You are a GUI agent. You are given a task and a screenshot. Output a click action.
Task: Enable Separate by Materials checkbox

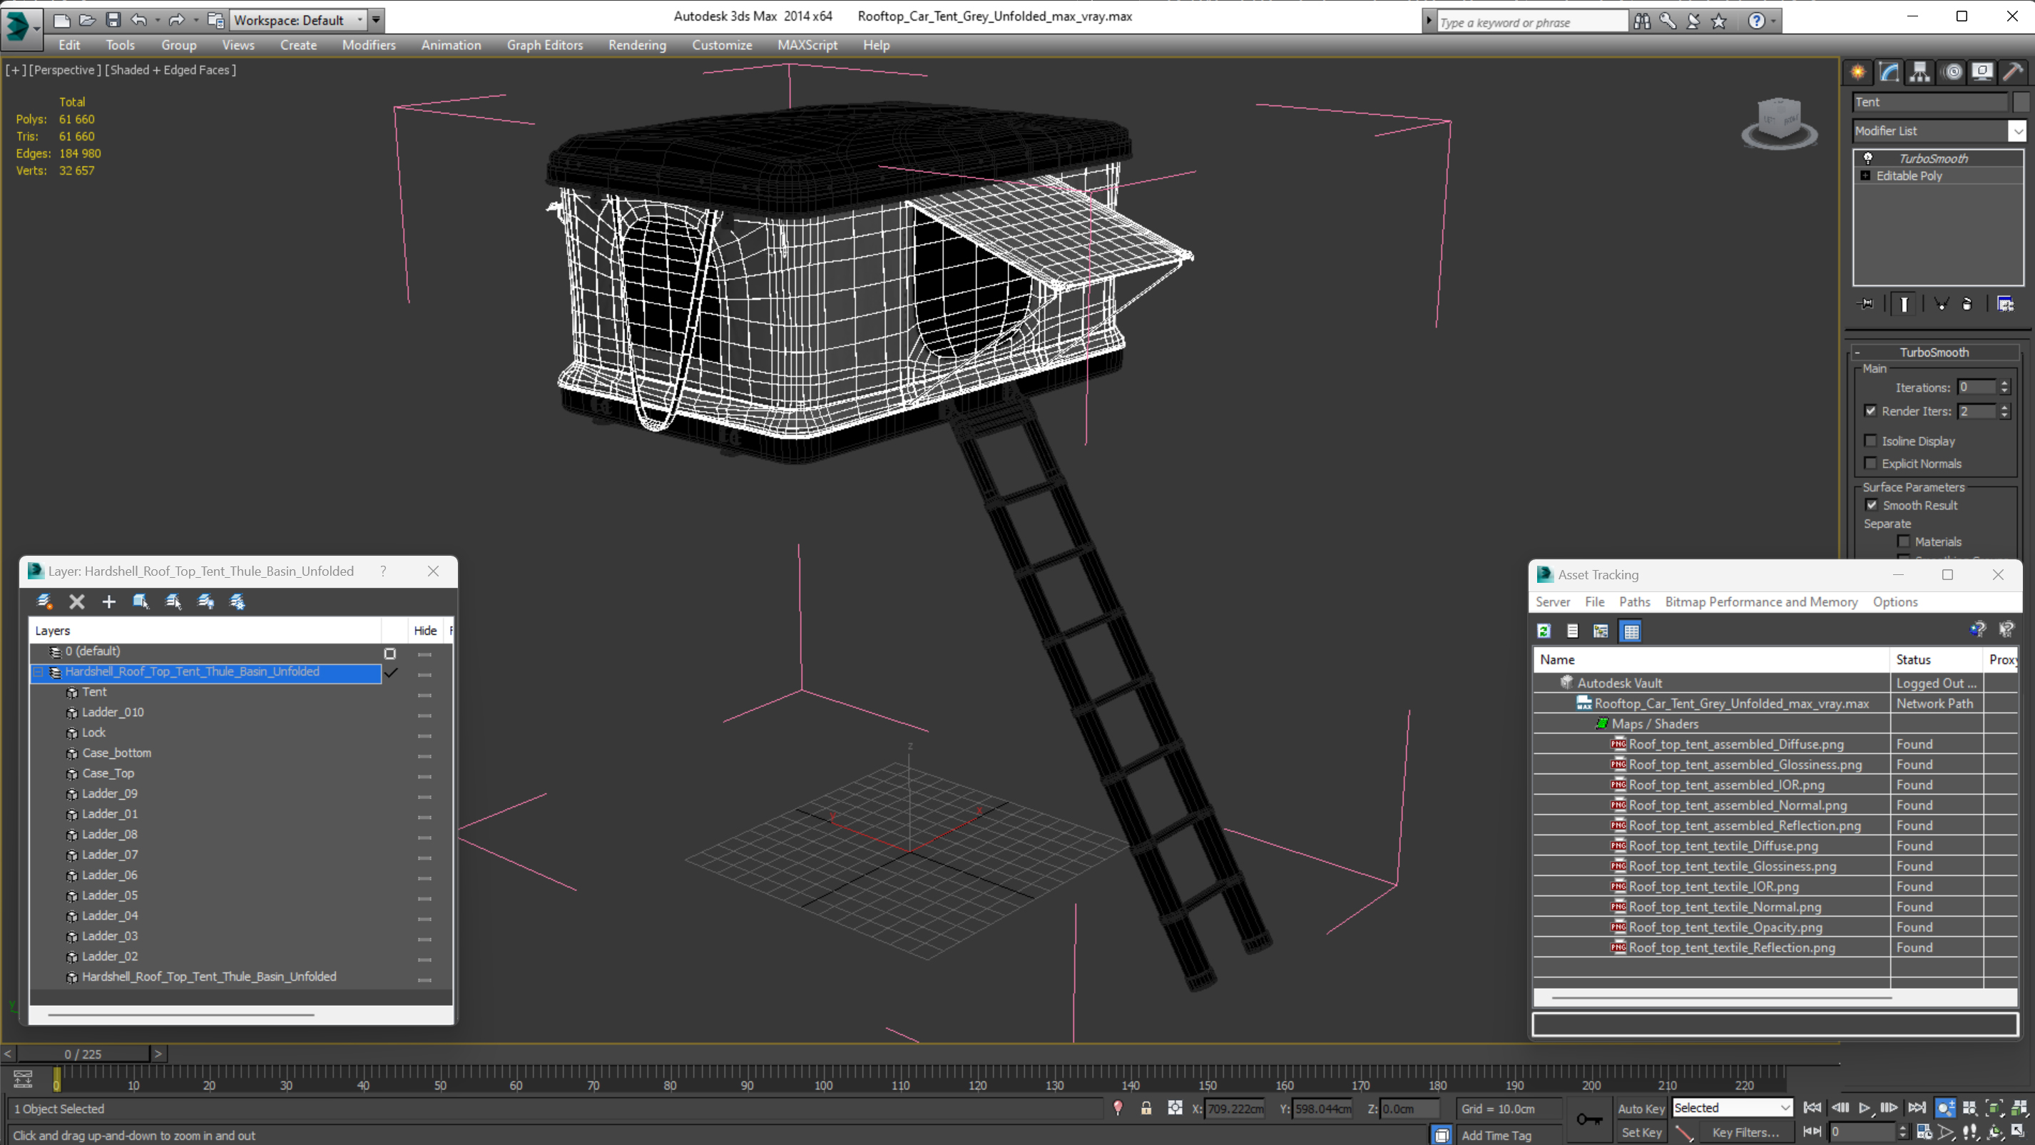click(x=1903, y=541)
